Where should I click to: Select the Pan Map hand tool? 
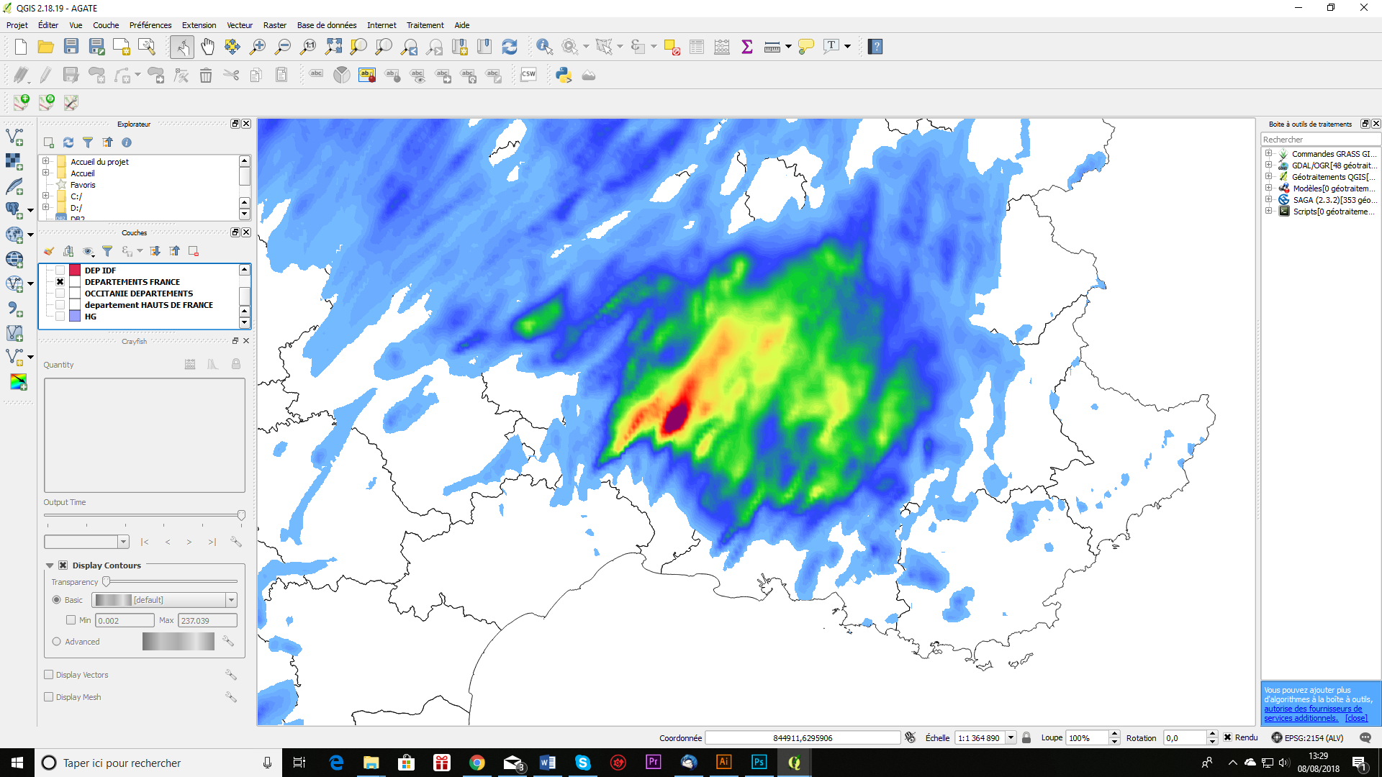(207, 47)
